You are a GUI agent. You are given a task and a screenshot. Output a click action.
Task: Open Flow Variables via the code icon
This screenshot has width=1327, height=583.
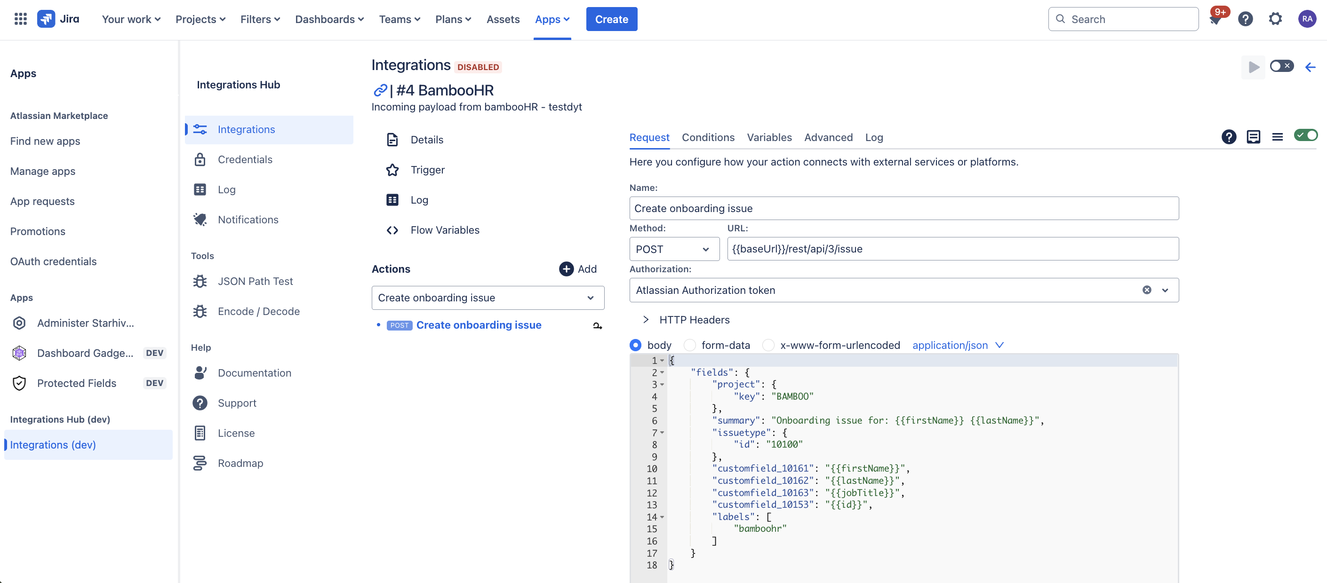(392, 230)
